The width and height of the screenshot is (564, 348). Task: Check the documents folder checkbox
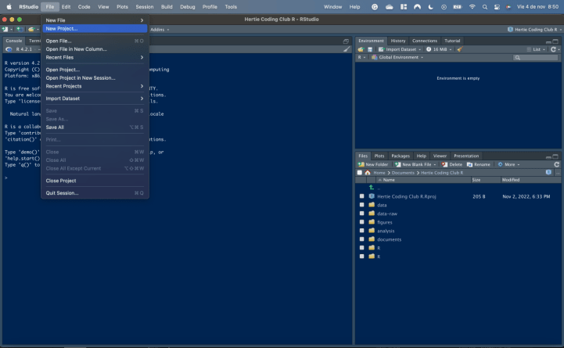pos(362,239)
